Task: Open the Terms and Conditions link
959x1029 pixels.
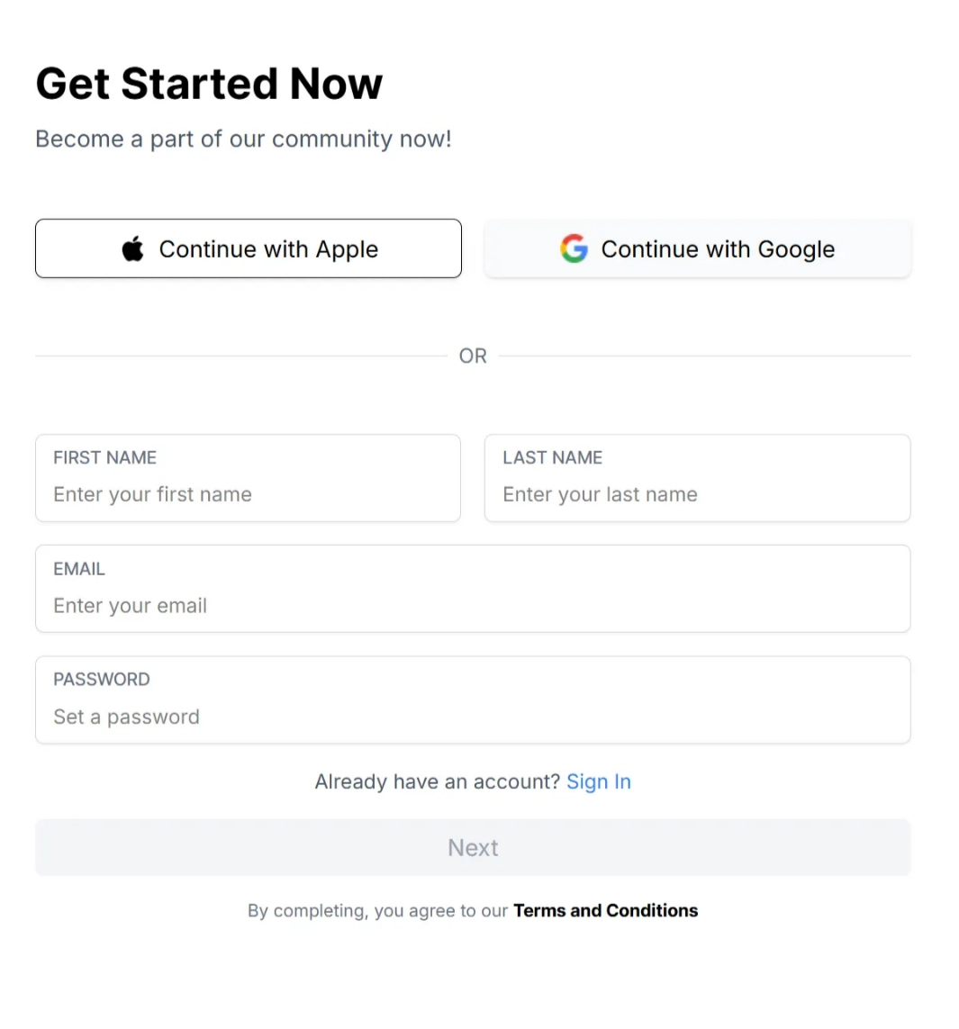Action: coord(605,910)
